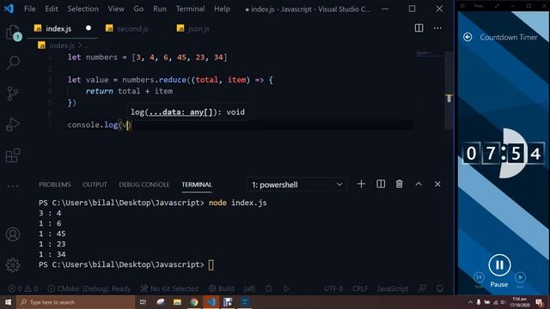The image size is (550, 309).
Task: Change the CRLF line ending setting
Action: click(x=360, y=288)
